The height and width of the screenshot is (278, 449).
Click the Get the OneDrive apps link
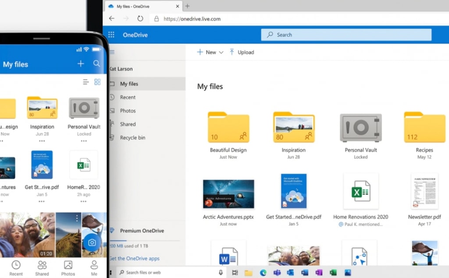(x=135, y=258)
